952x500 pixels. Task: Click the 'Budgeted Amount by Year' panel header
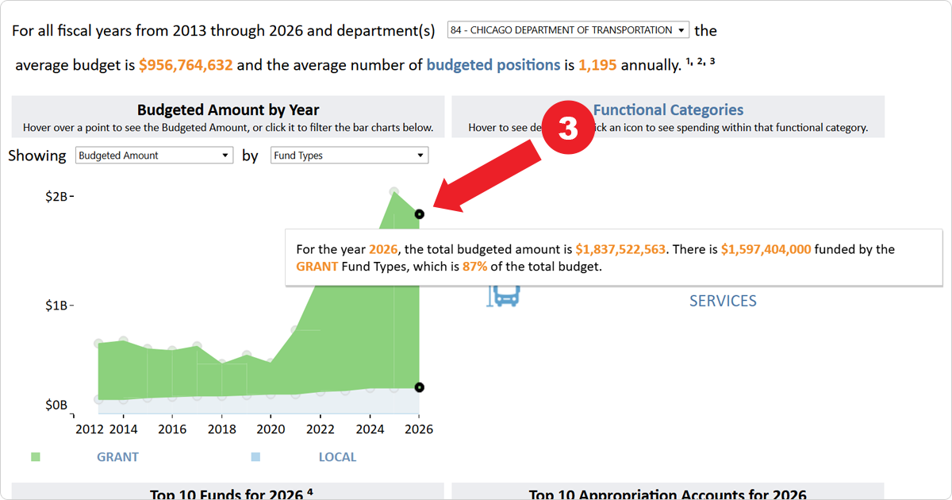[x=228, y=110]
